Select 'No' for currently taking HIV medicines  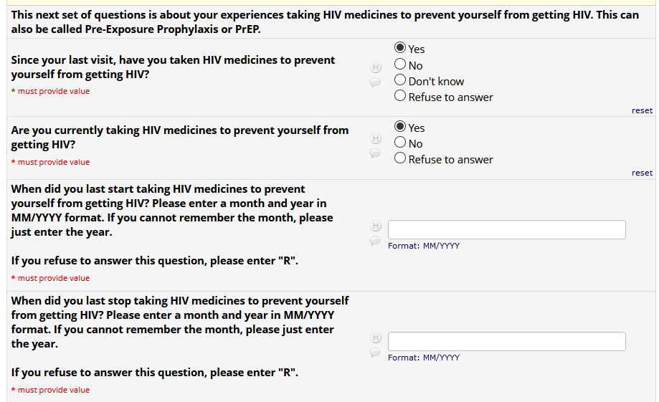click(401, 143)
